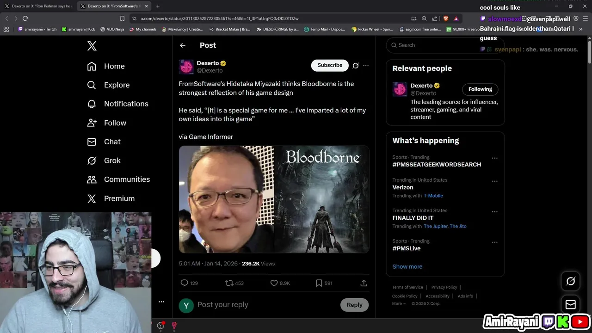
Task: Click the zoom magnifier icon in address bar
Action: (424, 18)
